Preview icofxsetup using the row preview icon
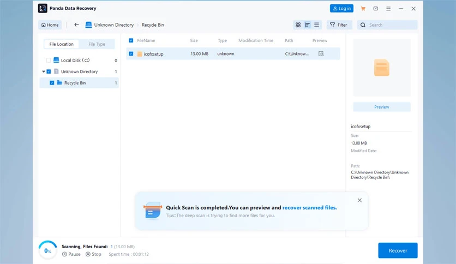456x264 pixels. click(x=321, y=54)
